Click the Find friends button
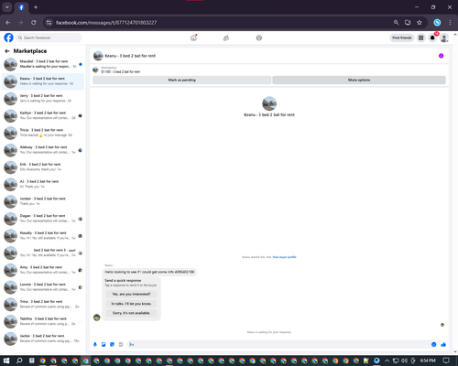 coord(402,38)
